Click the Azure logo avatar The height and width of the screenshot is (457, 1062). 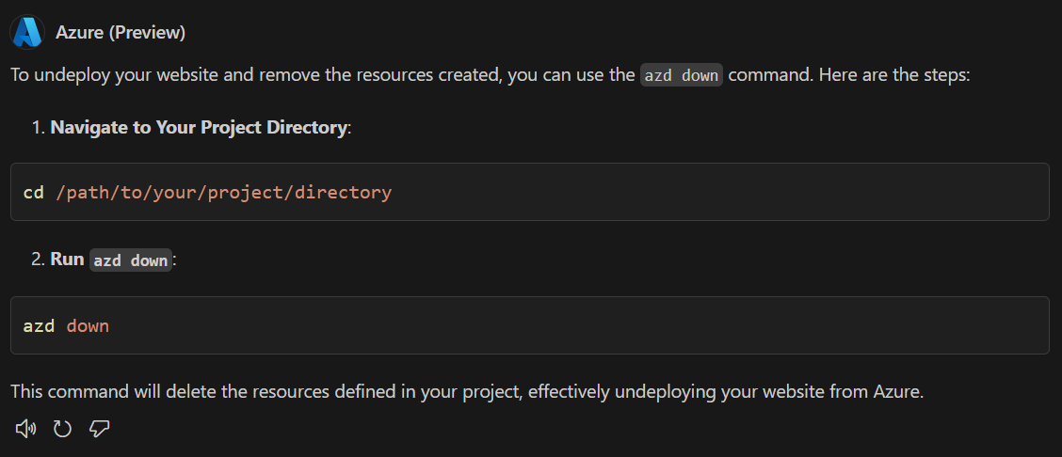[x=27, y=32]
